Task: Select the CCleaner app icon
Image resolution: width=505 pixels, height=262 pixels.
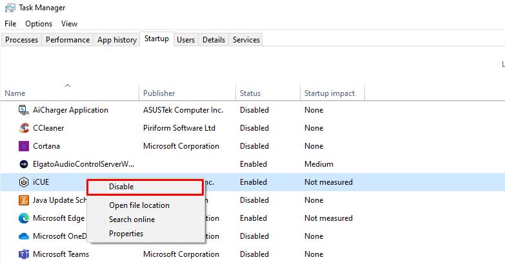Action: (24, 128)
